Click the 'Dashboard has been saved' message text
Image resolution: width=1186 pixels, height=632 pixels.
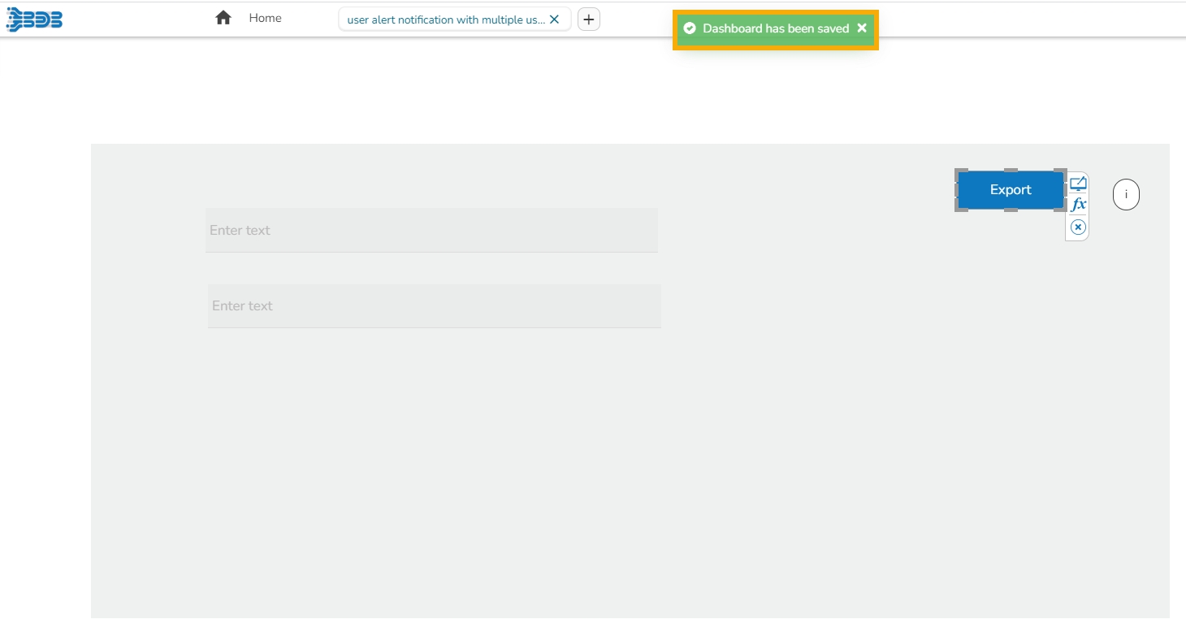pyautogui.click(x=776, y=28)
